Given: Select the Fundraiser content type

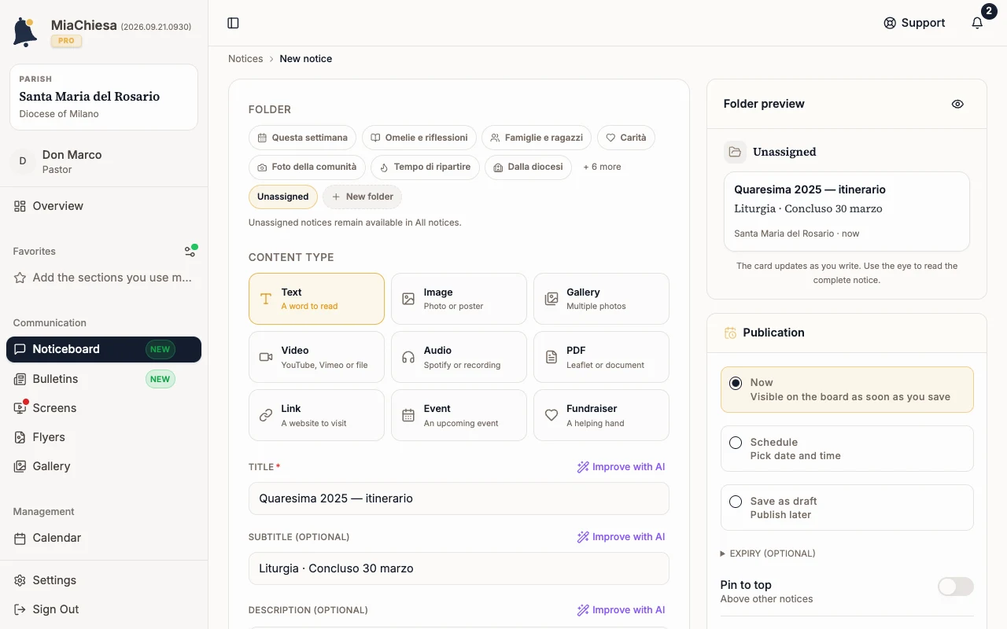Looking at the screenshot, I should [601, 415].
